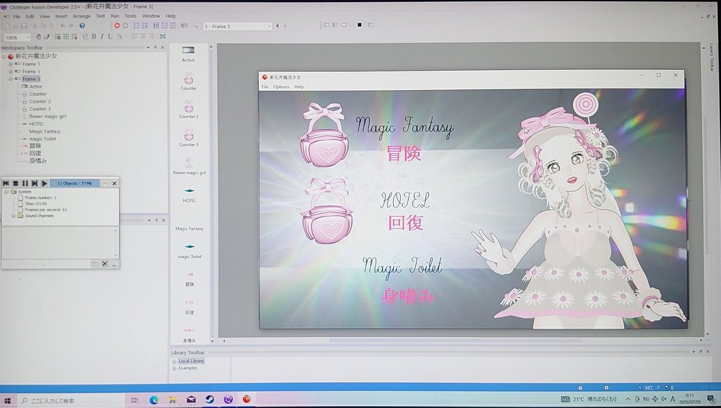The width and height of the screenshot is (721, 408).
Task: Open the Tools menu
Action: pyautogui.click(x=130, y=16)
